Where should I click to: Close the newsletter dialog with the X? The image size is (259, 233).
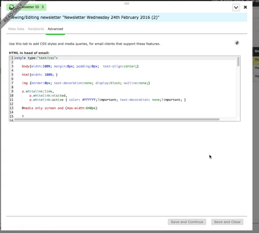[245, 7]
